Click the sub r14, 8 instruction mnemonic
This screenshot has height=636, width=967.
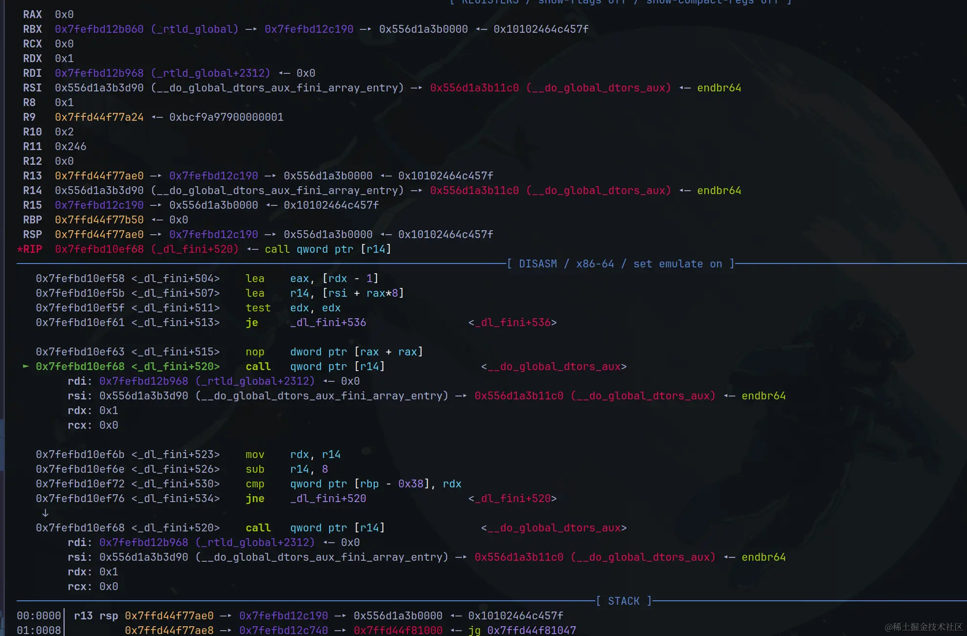pos(255,469)
